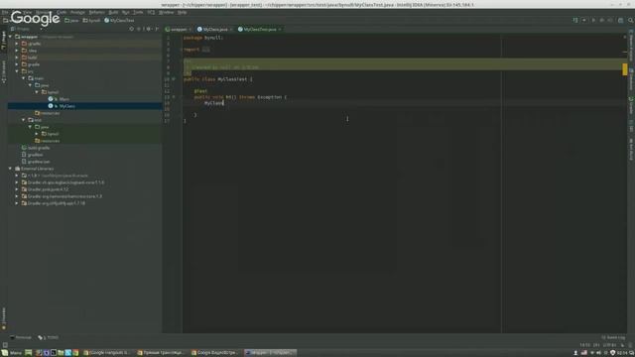Click MyClassTest breadcrumb in navigation bar
This screenshot has height=357, width=635.
pos(119,20)
